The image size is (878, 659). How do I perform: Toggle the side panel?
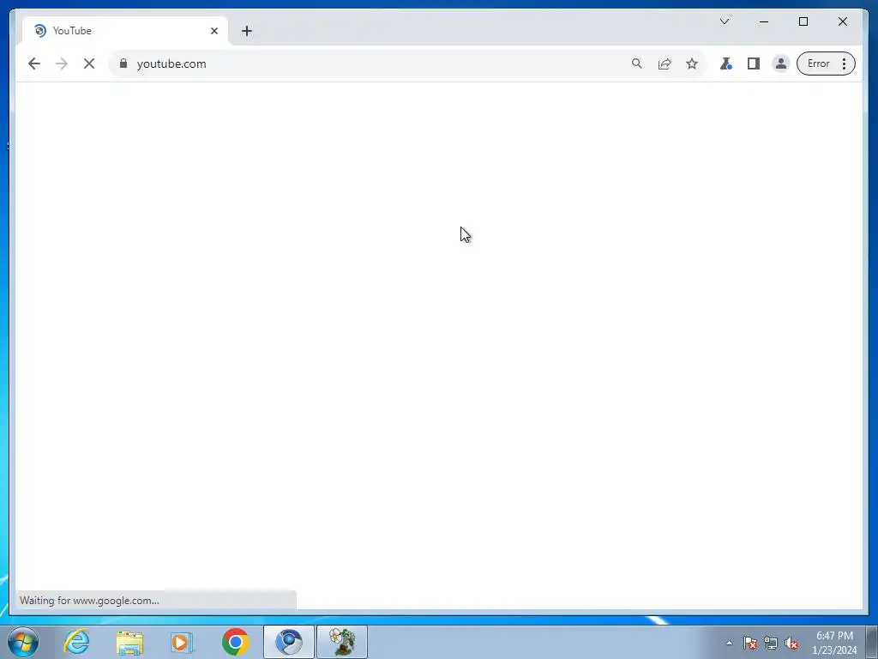754,63
